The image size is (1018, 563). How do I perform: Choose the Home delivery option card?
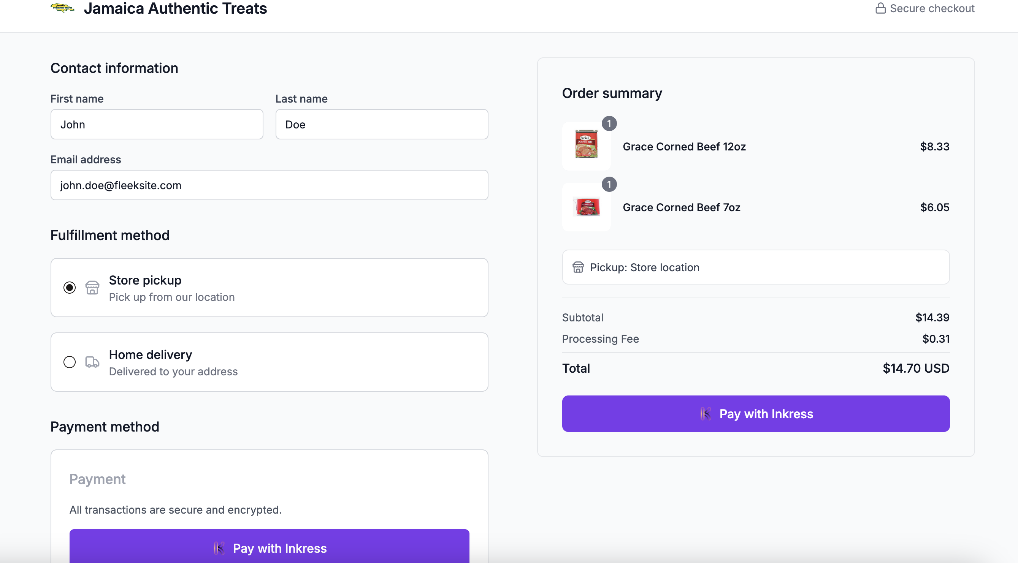tap(269, 362)
